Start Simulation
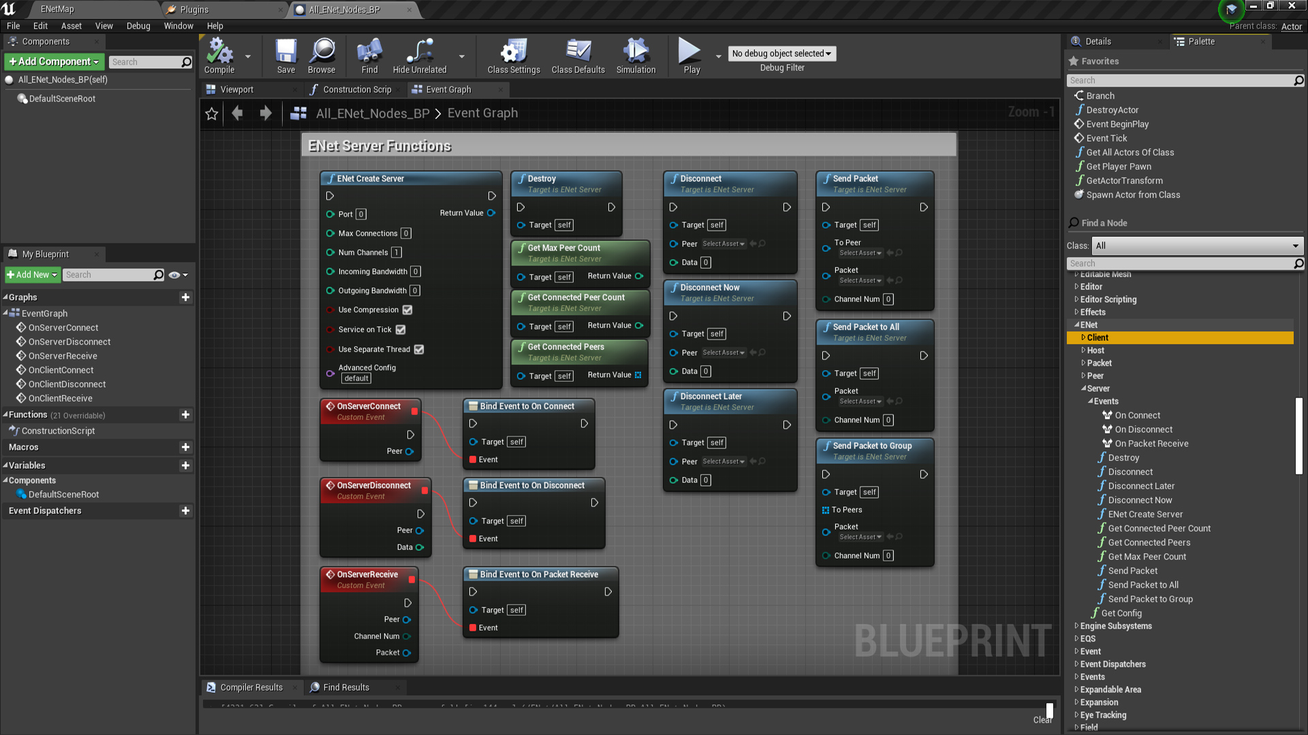The height and width of the screenshot is (735, 1308). coord(636,56)
